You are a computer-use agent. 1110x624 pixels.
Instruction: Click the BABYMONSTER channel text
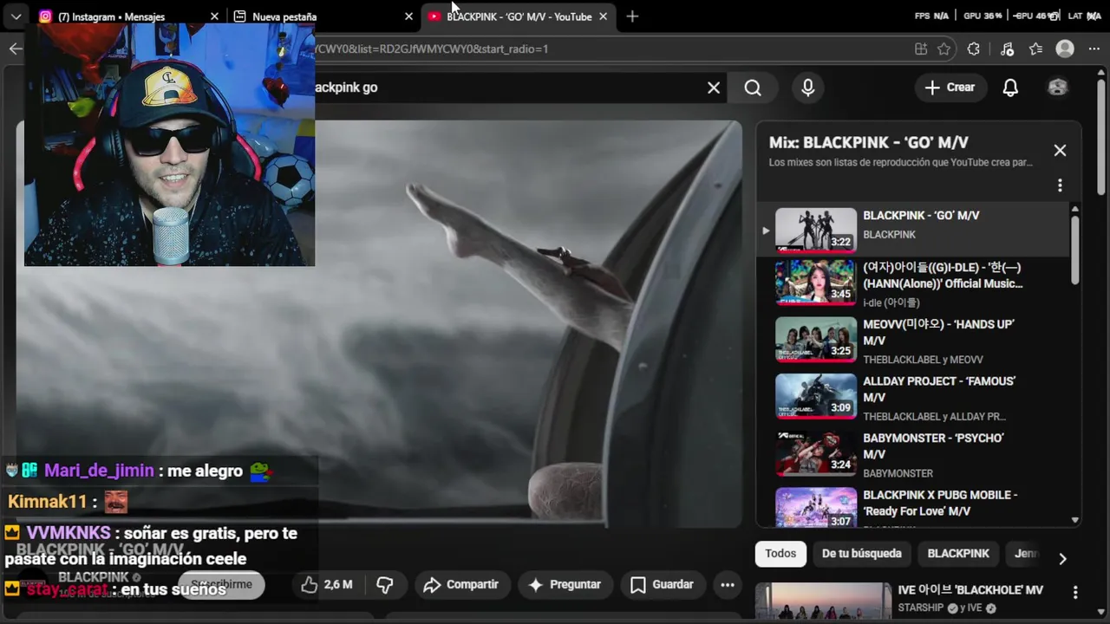click(x=898, y=473)
